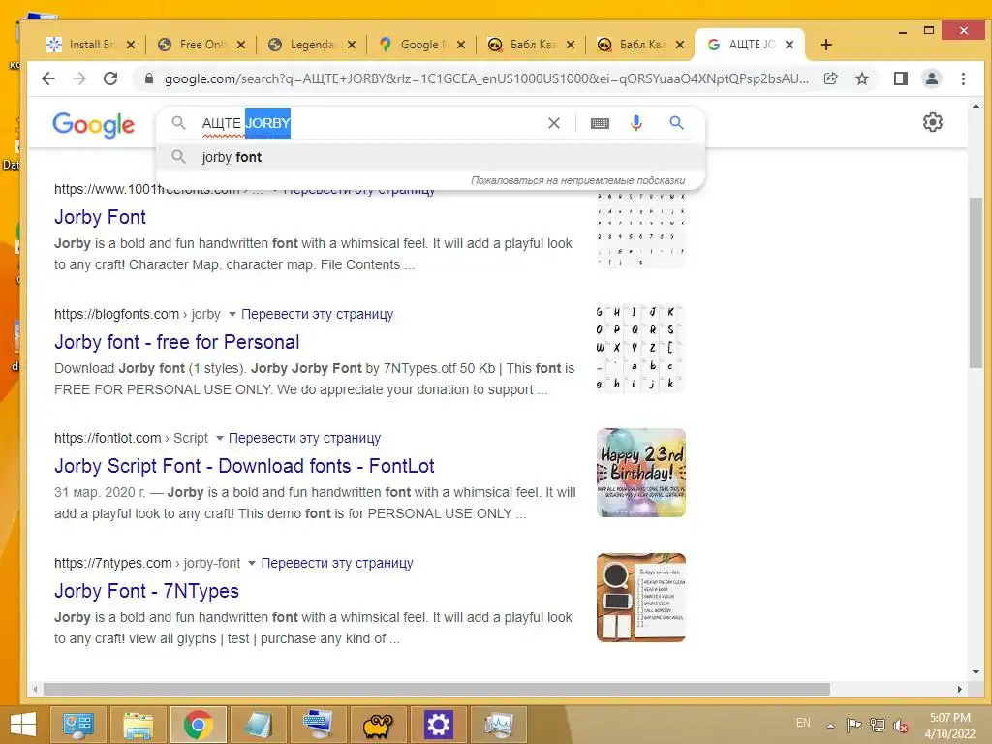Open the Chrome profile avatar
The height and width of the screenshot is (744, 992).
(x=931, y=78)
